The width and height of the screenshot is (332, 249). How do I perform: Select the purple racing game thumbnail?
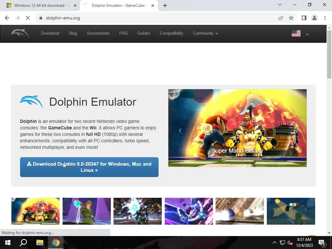[x=189, y=211]
